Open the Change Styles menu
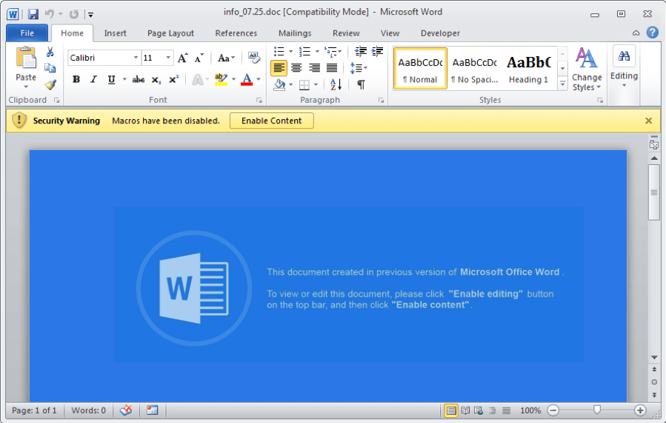Viewport: 666px width, 423px height. click(x=587, y=70)
